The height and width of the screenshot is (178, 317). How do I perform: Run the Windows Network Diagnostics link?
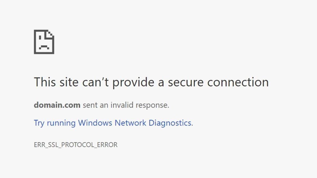113,123
